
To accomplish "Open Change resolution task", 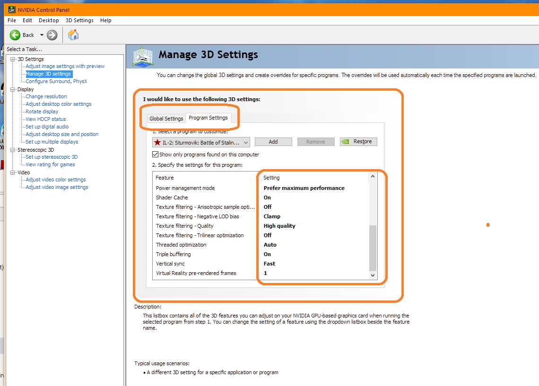I will click(x=46, y=96).
